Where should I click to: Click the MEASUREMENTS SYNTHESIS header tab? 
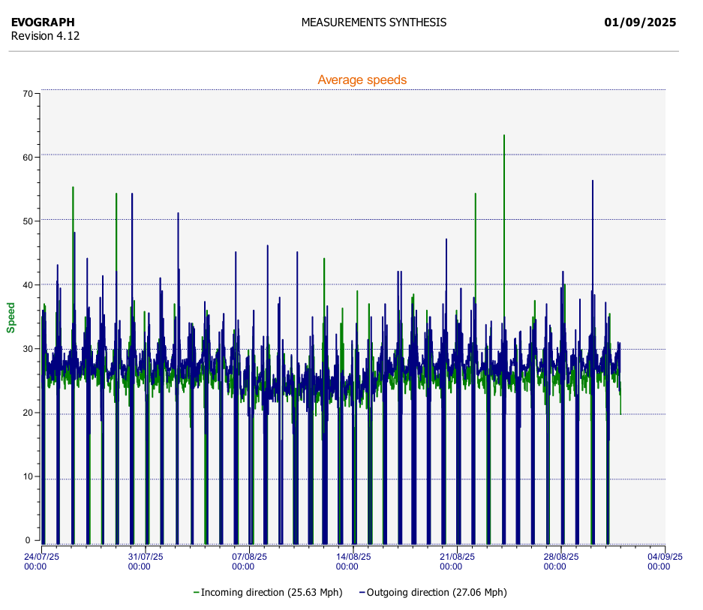click(x=373, y=23)
